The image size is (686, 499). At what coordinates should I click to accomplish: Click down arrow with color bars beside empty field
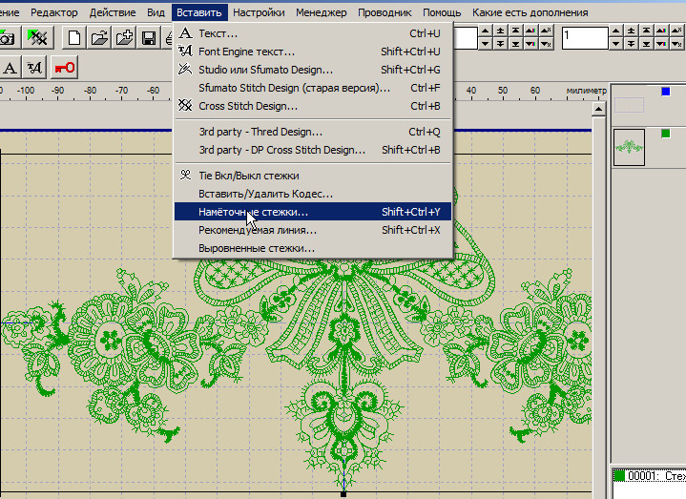pos(530,44)
